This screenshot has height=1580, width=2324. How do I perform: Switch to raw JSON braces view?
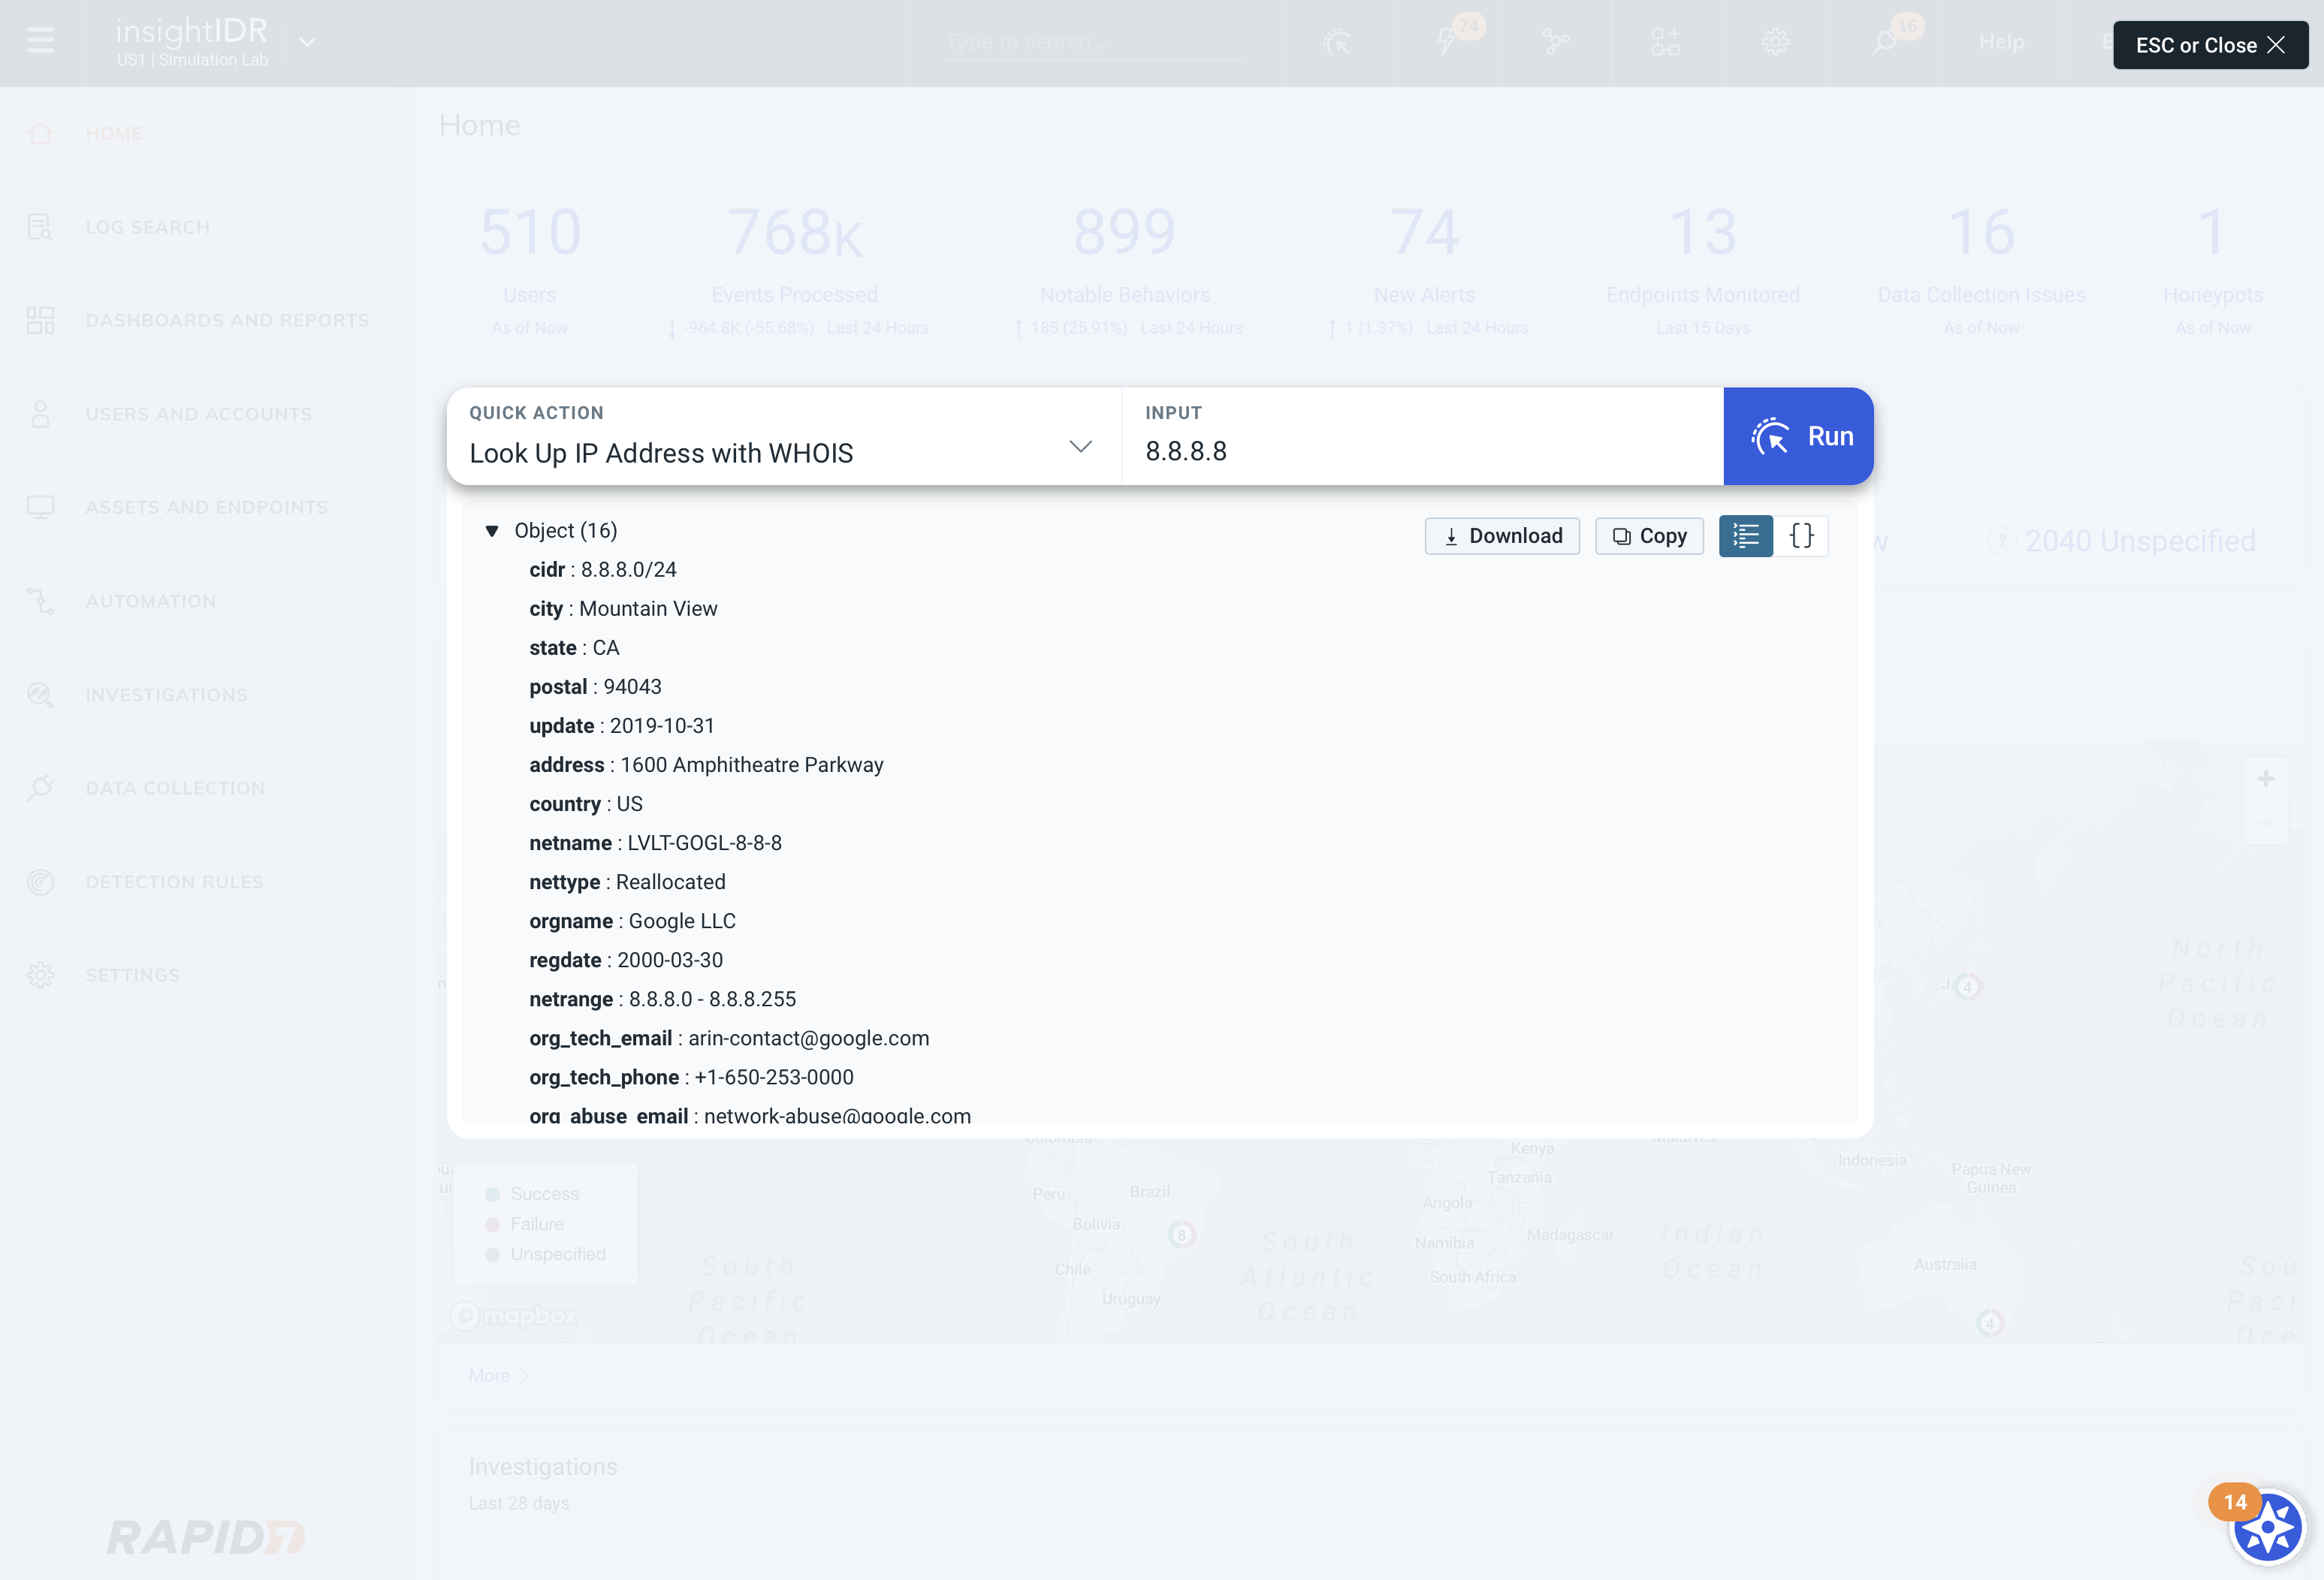click(x=1801, y=536)
